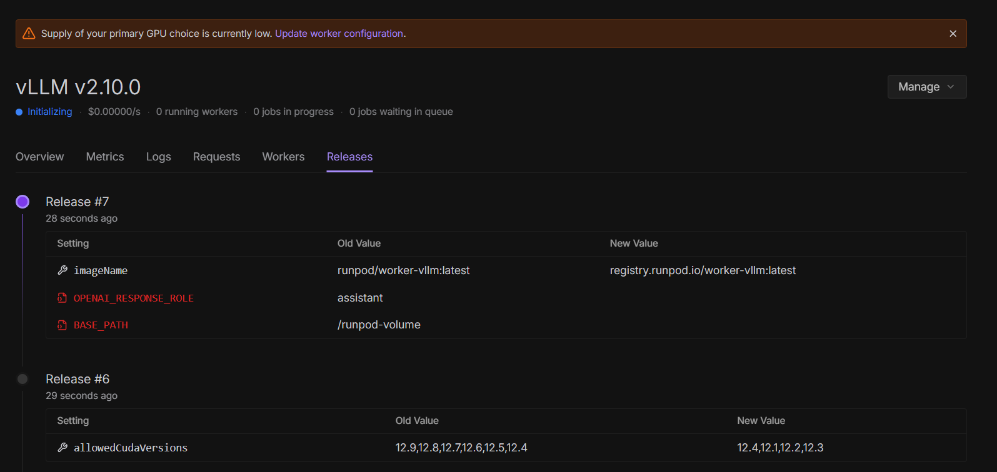This screenshot has width=997, height=472.
Task: Open the Manage dropdown menu
Action: 918,87
